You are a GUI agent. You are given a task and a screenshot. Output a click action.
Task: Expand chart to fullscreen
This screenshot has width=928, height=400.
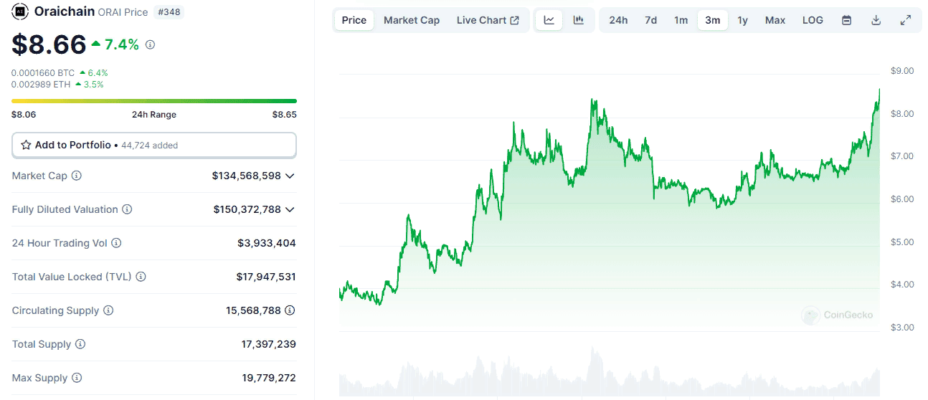pos(906,20)
